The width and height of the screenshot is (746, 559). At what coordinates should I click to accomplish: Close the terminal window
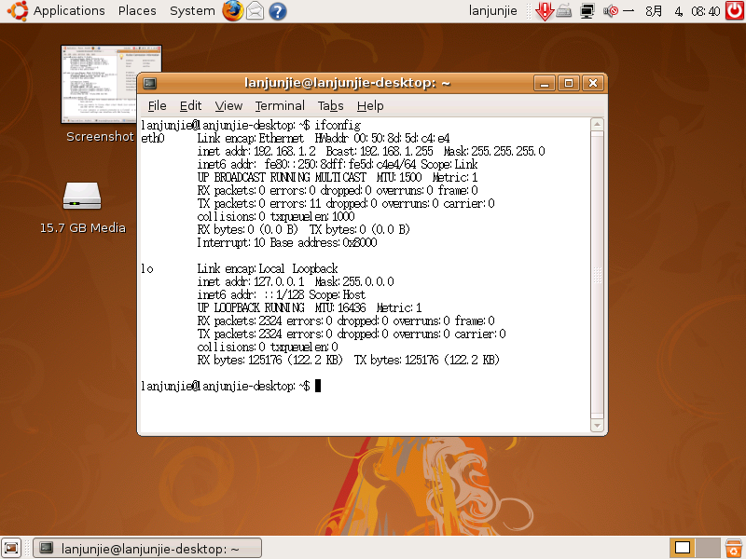593,83
